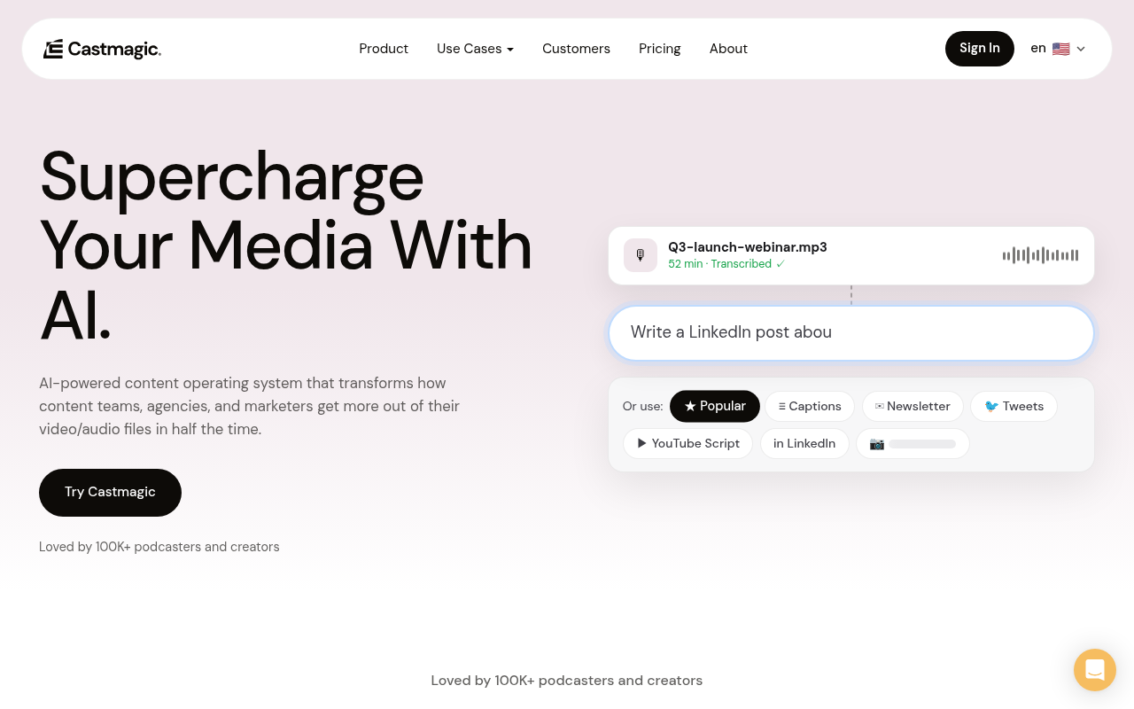Click the camera icon chip

913,443
